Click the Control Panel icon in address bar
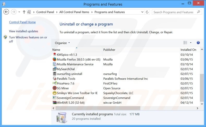 (x=29, y=12)
